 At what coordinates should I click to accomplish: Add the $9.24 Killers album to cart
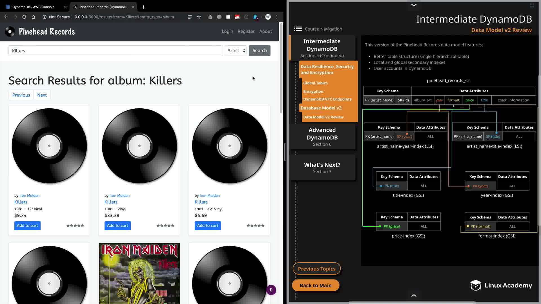27,225
